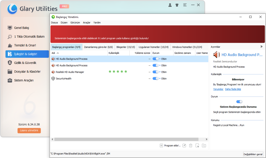Screen dimensions: 266x158
Task: Toggle SecurityHealth startup switch
Action: coord(155,78)
